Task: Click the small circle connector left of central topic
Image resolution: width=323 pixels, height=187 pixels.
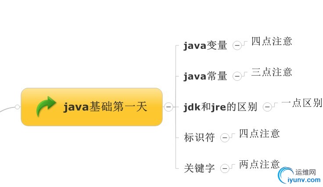Action: point(17,107)
